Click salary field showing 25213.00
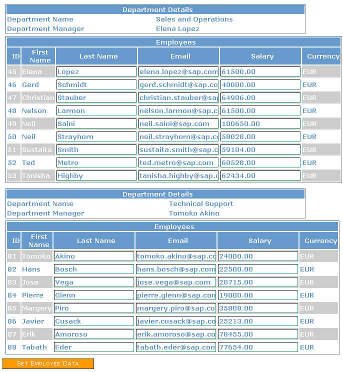This screenshot has height=372, width=343. point(258,321)
